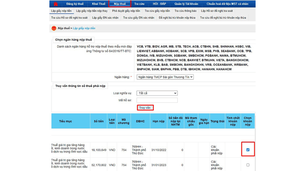Uncheck the checkbox for the 18,103,849 row

tap(248, 150)
